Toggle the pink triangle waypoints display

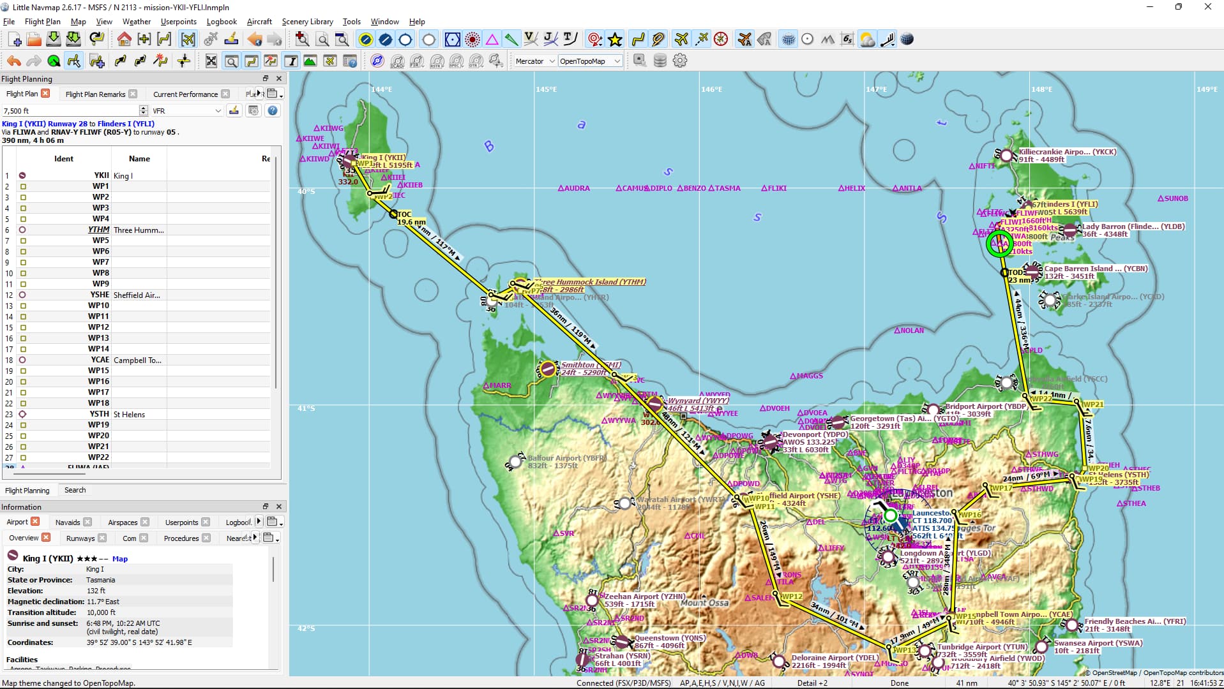492,40
